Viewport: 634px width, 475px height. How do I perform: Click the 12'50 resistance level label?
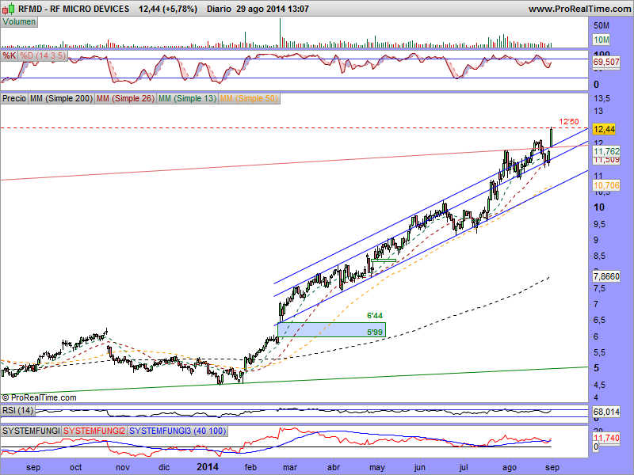568,122
